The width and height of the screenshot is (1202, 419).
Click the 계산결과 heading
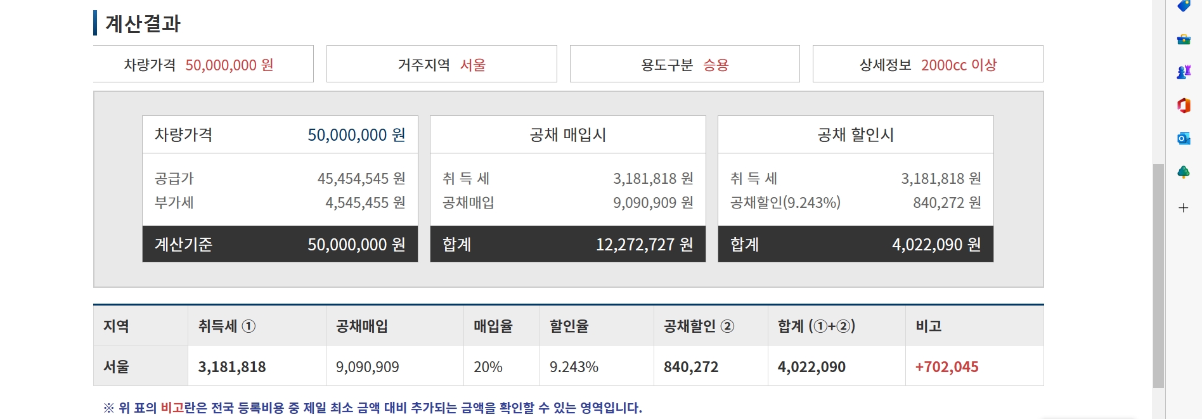point(143,23)
